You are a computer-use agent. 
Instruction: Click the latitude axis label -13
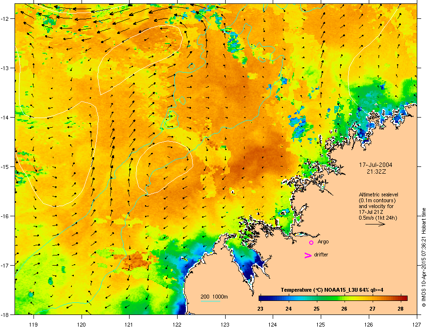(x=5, y=68)
